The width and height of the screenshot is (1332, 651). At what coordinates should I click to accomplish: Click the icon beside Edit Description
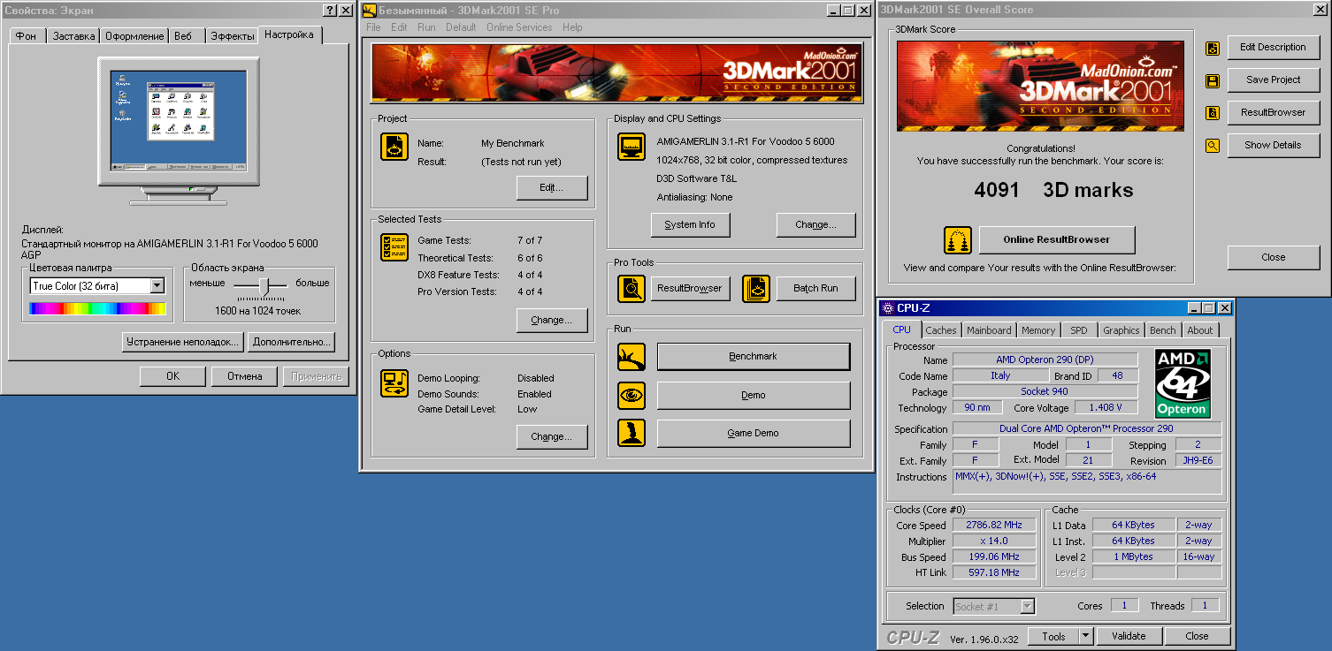tap(1213, 49)
